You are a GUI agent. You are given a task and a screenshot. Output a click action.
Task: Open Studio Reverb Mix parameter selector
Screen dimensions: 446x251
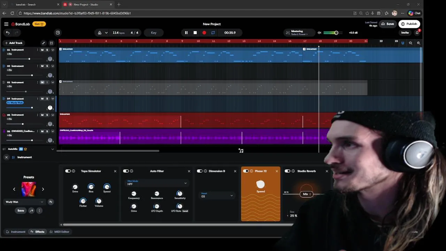[x=306, y=194]
